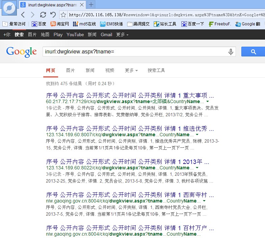265x238 pixels.
Task: Click +你 in the Google bar
Action: click(7, 34)
